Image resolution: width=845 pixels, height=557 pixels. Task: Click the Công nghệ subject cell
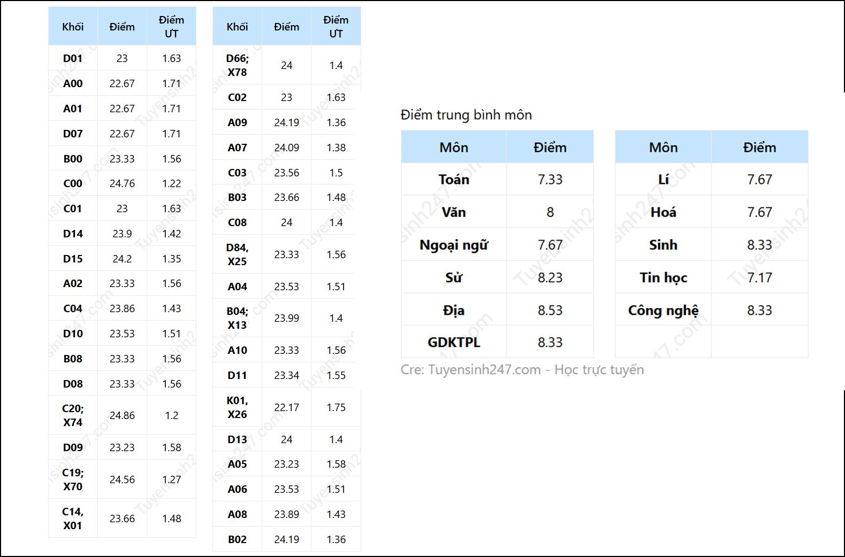click(x=663, y=310)
